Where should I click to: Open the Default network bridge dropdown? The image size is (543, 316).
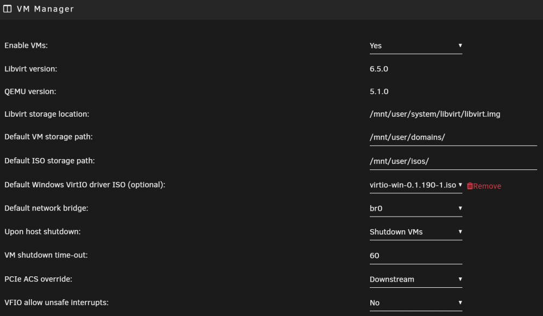click(415, 208)
